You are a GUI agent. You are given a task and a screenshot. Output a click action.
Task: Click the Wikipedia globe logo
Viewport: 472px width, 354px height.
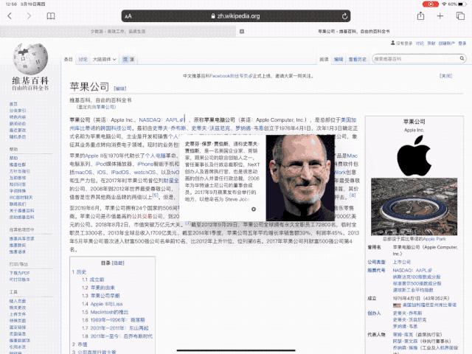30,59
